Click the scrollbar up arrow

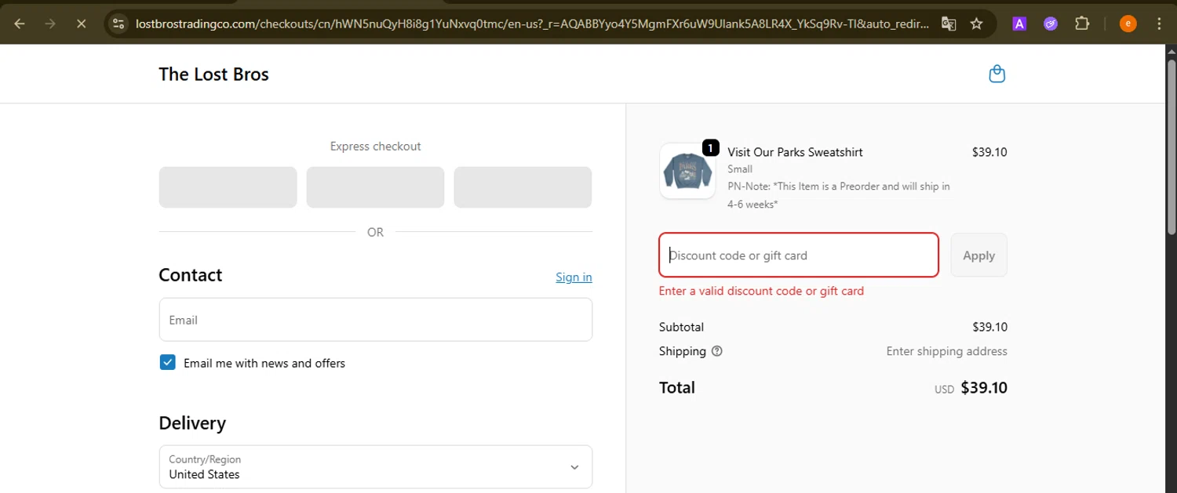pyautogui.click(x=1171, y=50)
